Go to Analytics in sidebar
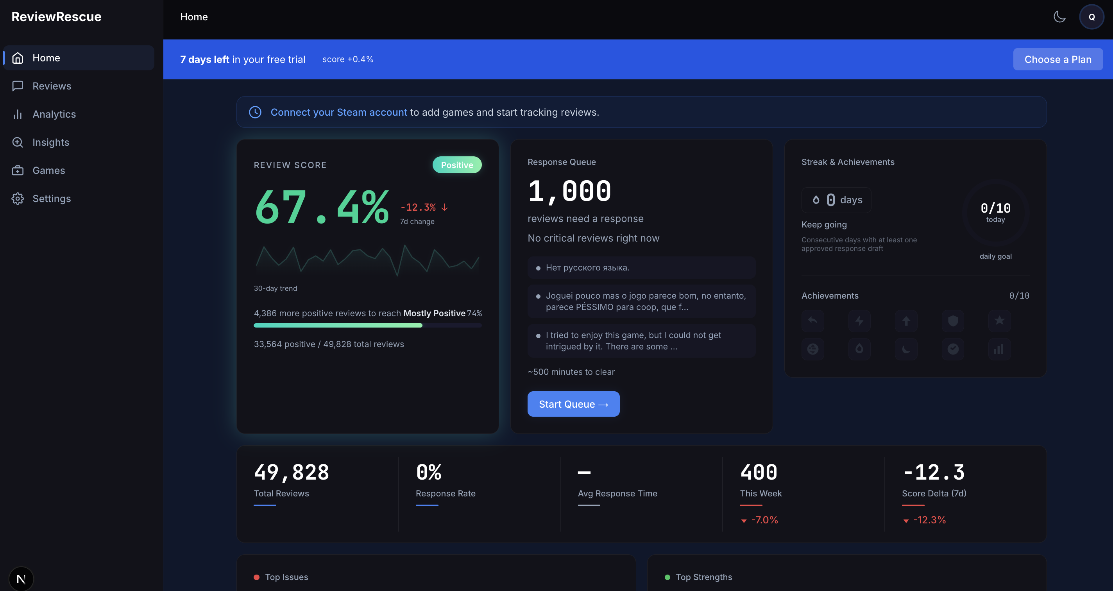The image size is (1113, 591). click(54, 114)
